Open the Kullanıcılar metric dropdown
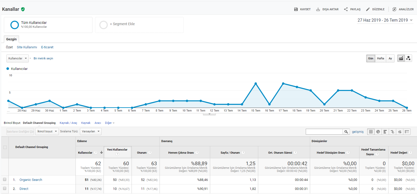Screen dimensions: 417x194 coord(17,58)
